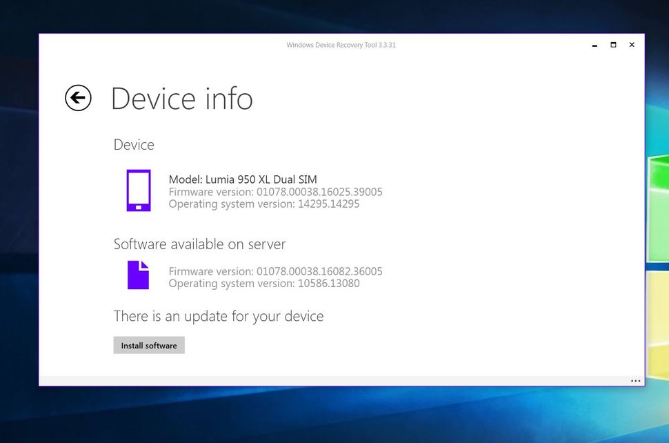Click the Windows Device Recovery Tool title text

[x=341, y=45]
